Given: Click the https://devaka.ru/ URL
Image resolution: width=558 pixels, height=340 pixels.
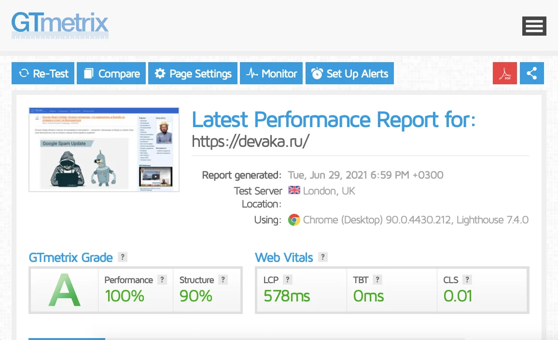Looking at the screenshot, I should (251, 141).
